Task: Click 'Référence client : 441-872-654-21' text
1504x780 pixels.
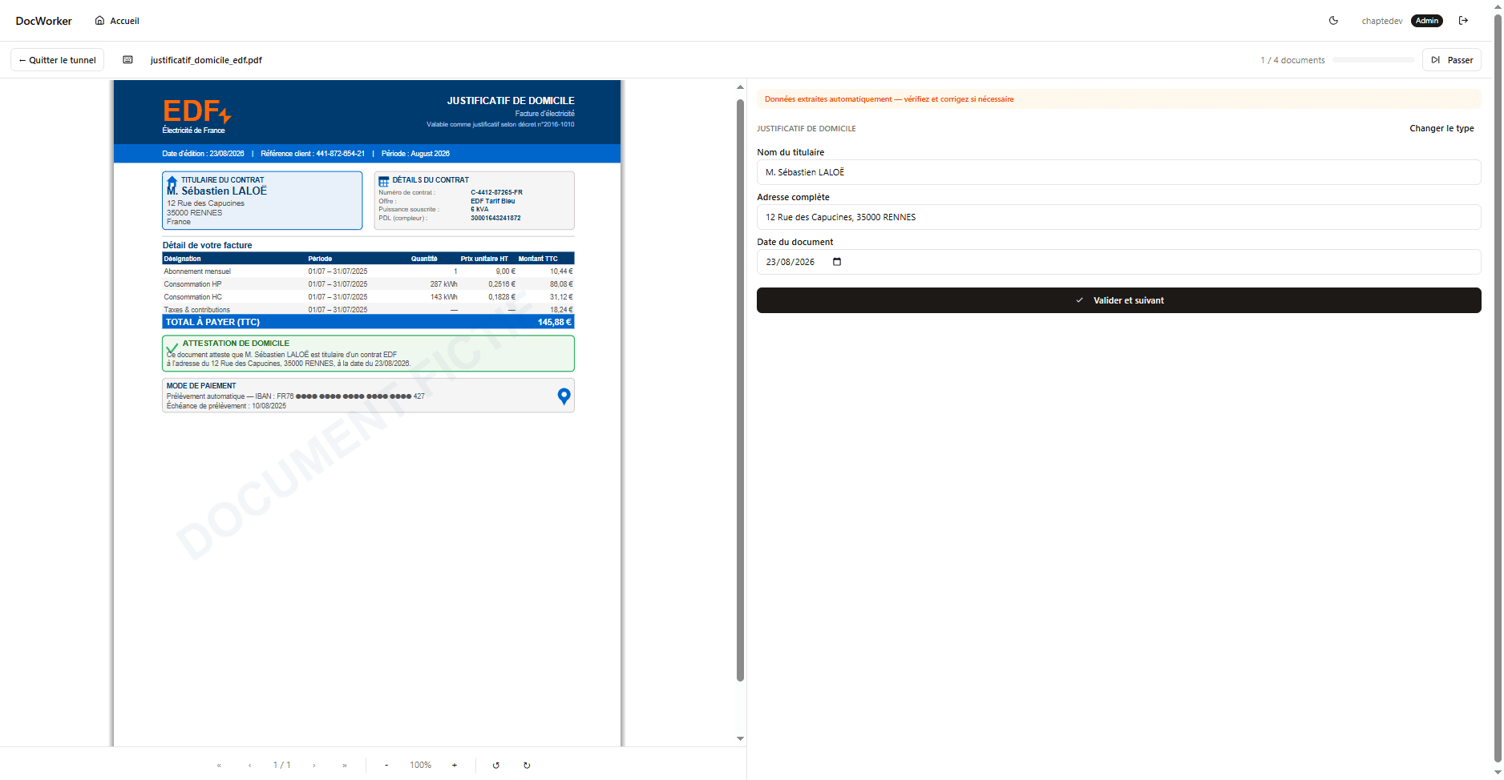Action: [313, 154]
